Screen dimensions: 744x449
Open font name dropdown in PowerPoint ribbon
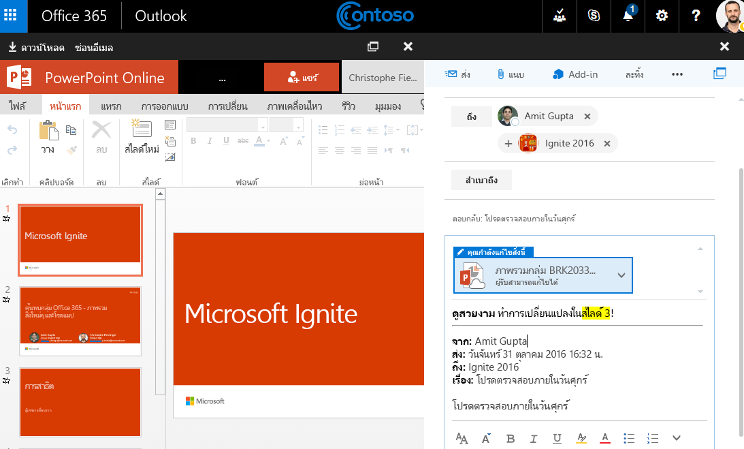262,125
